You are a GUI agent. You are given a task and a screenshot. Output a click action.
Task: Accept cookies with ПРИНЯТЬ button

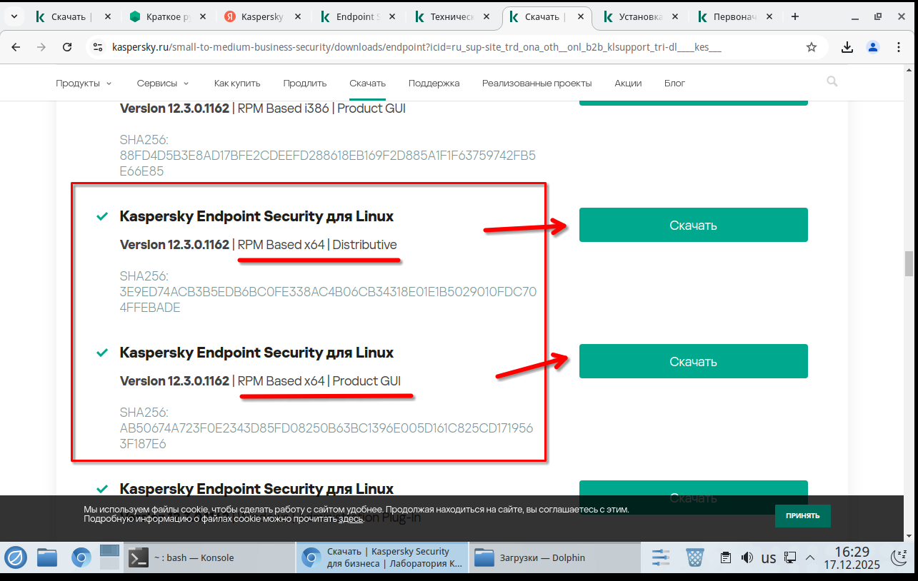pos(802,515)
